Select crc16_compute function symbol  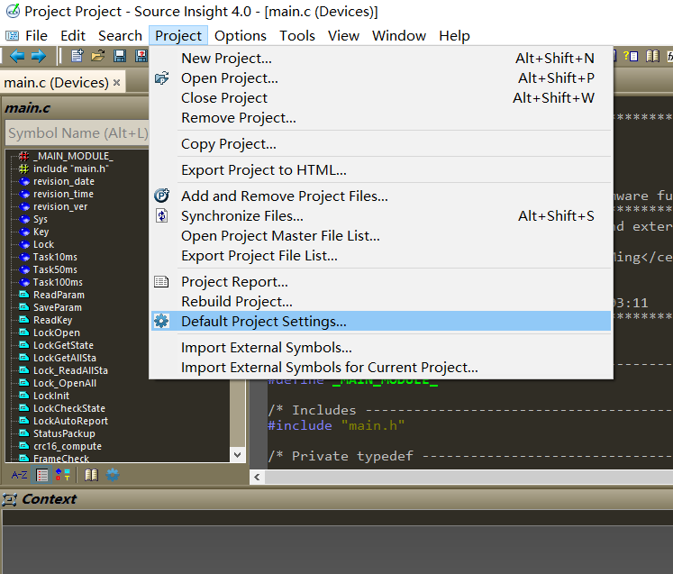pos(68,446)
